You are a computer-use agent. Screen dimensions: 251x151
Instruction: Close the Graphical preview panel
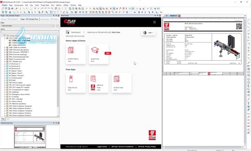(x=59, y=123)
